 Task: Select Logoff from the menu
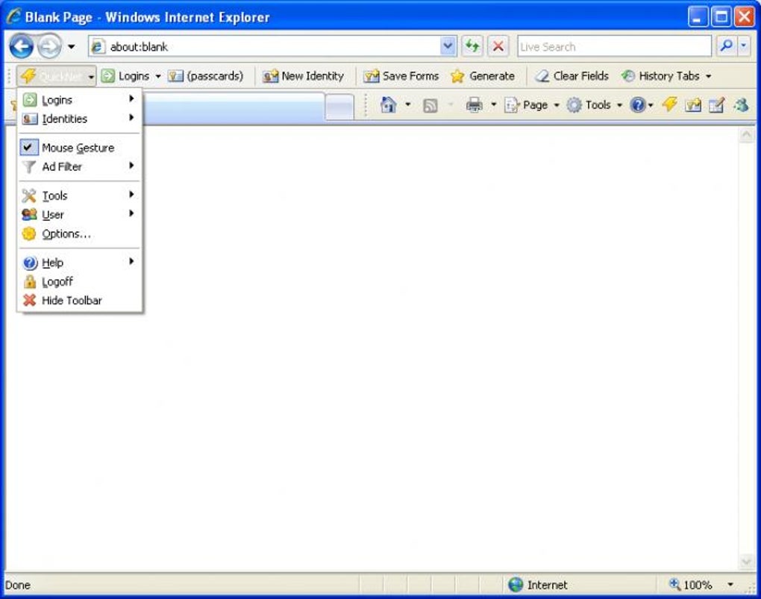click(80, 281)
